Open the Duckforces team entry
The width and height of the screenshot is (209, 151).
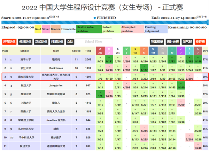pyautogui.click(x=56, y=68)
